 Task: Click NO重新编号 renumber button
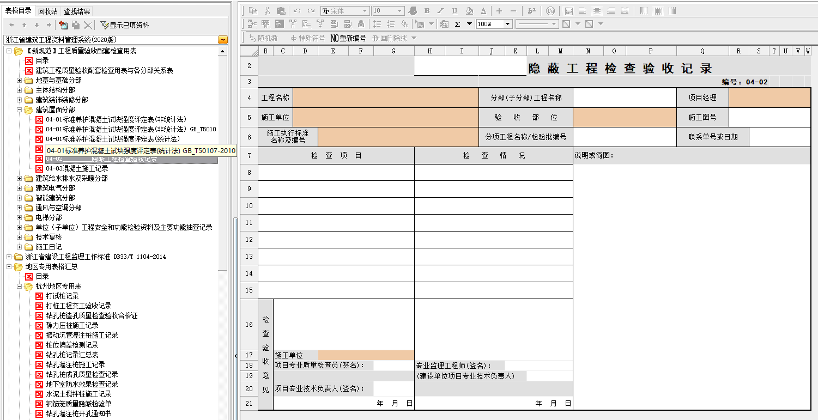pyautogui.click(x=348, y=38)
